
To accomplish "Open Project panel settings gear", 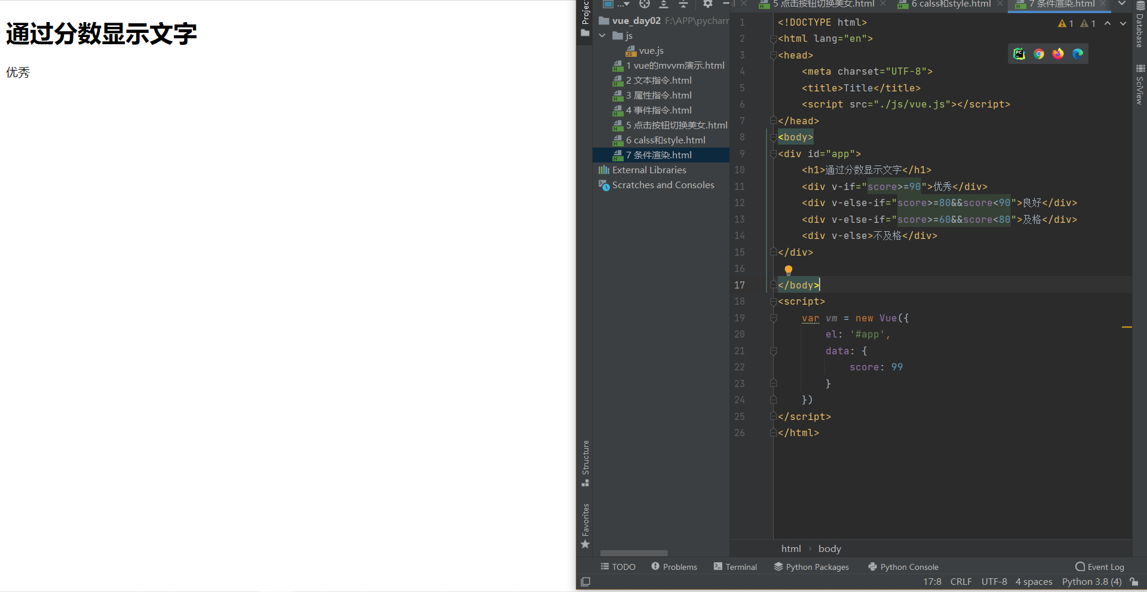I will tap(708, 4).
